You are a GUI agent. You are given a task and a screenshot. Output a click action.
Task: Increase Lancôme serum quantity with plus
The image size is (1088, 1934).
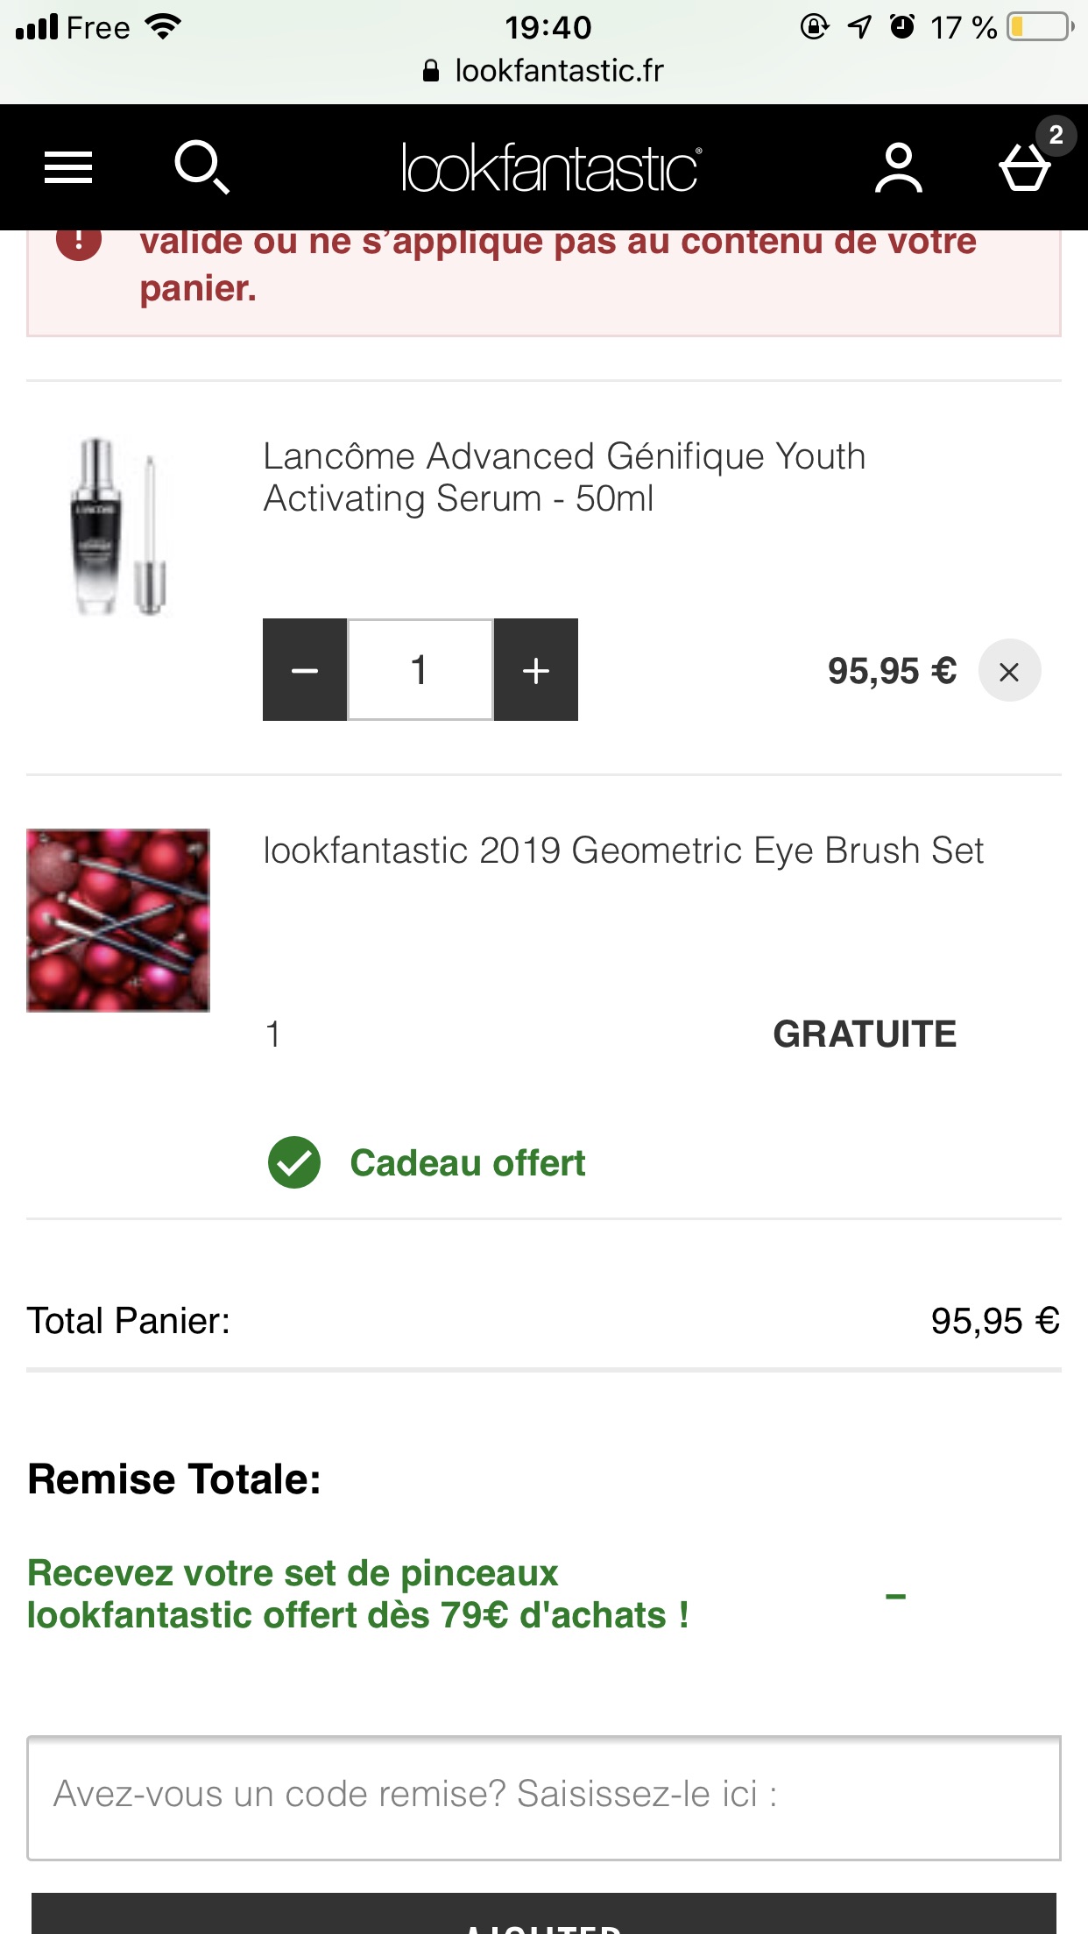(536, 670)
